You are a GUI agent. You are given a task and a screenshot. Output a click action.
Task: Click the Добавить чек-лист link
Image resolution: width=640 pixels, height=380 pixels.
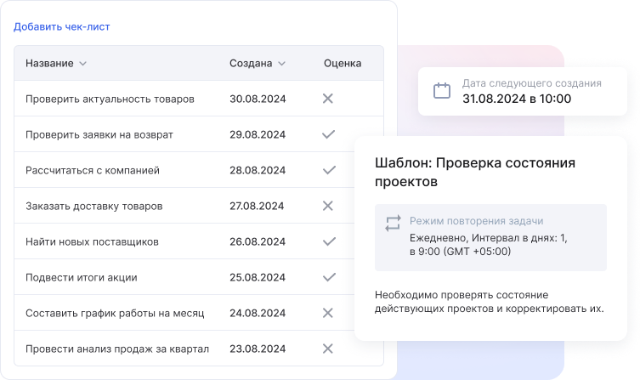[61, 26]
